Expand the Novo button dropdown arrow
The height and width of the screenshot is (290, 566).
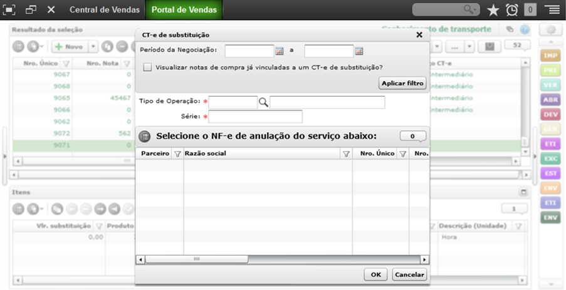pos(93,46)
